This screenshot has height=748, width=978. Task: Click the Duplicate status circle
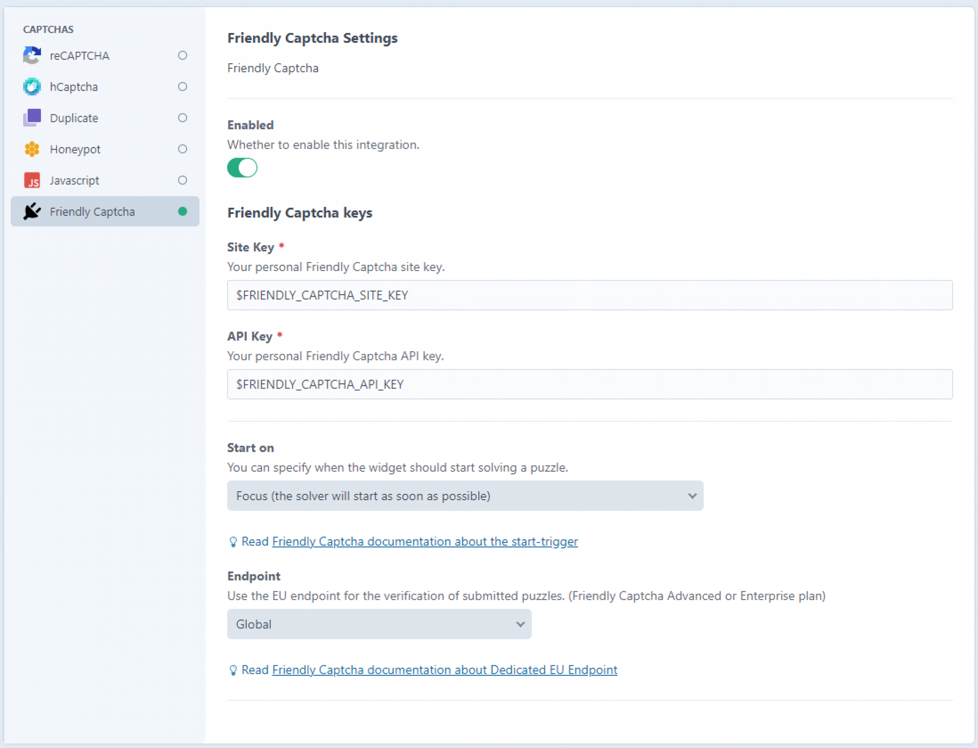182,117
